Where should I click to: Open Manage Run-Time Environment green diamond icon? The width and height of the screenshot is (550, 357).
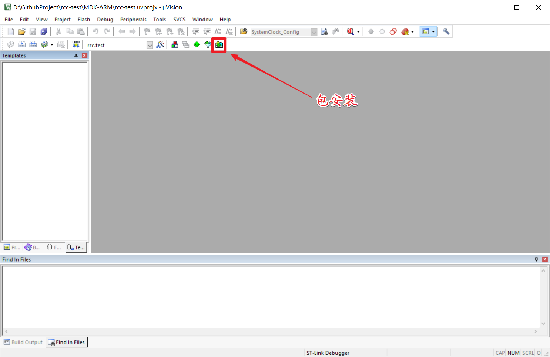point(197,45)
